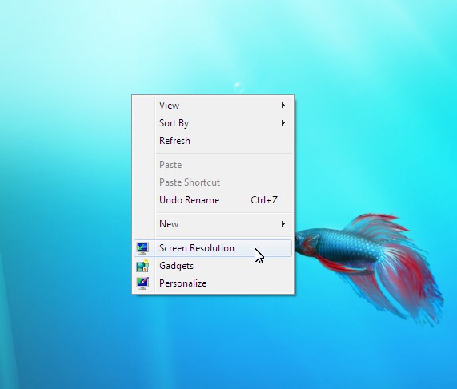Click the Screen Resolution monitor icon

[x=142, y=248]
